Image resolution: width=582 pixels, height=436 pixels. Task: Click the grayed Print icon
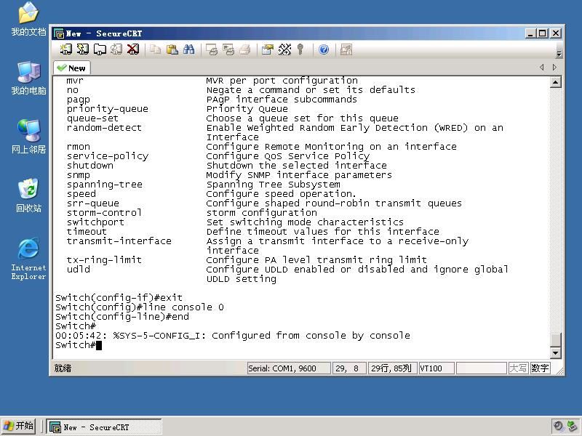click(245, 49)
